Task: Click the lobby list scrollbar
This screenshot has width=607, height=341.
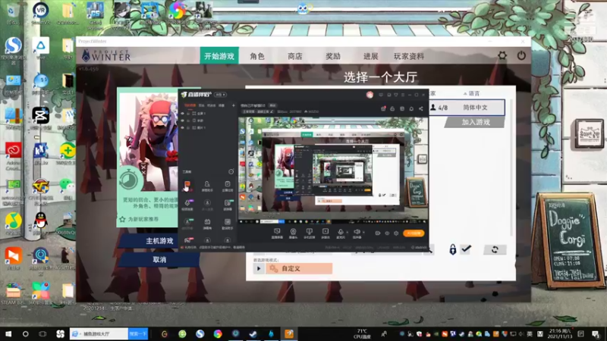Action: [x=511, y=166]
